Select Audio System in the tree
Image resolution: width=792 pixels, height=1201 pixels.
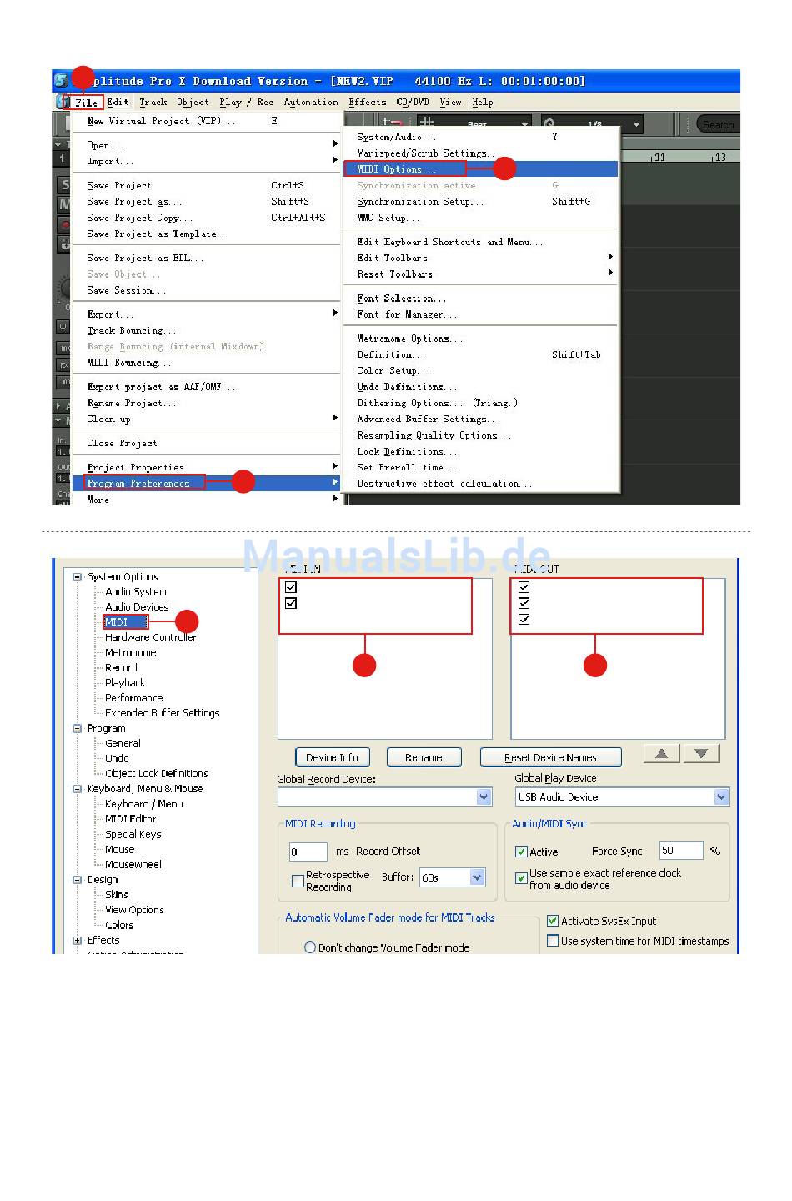click(135, 592)
